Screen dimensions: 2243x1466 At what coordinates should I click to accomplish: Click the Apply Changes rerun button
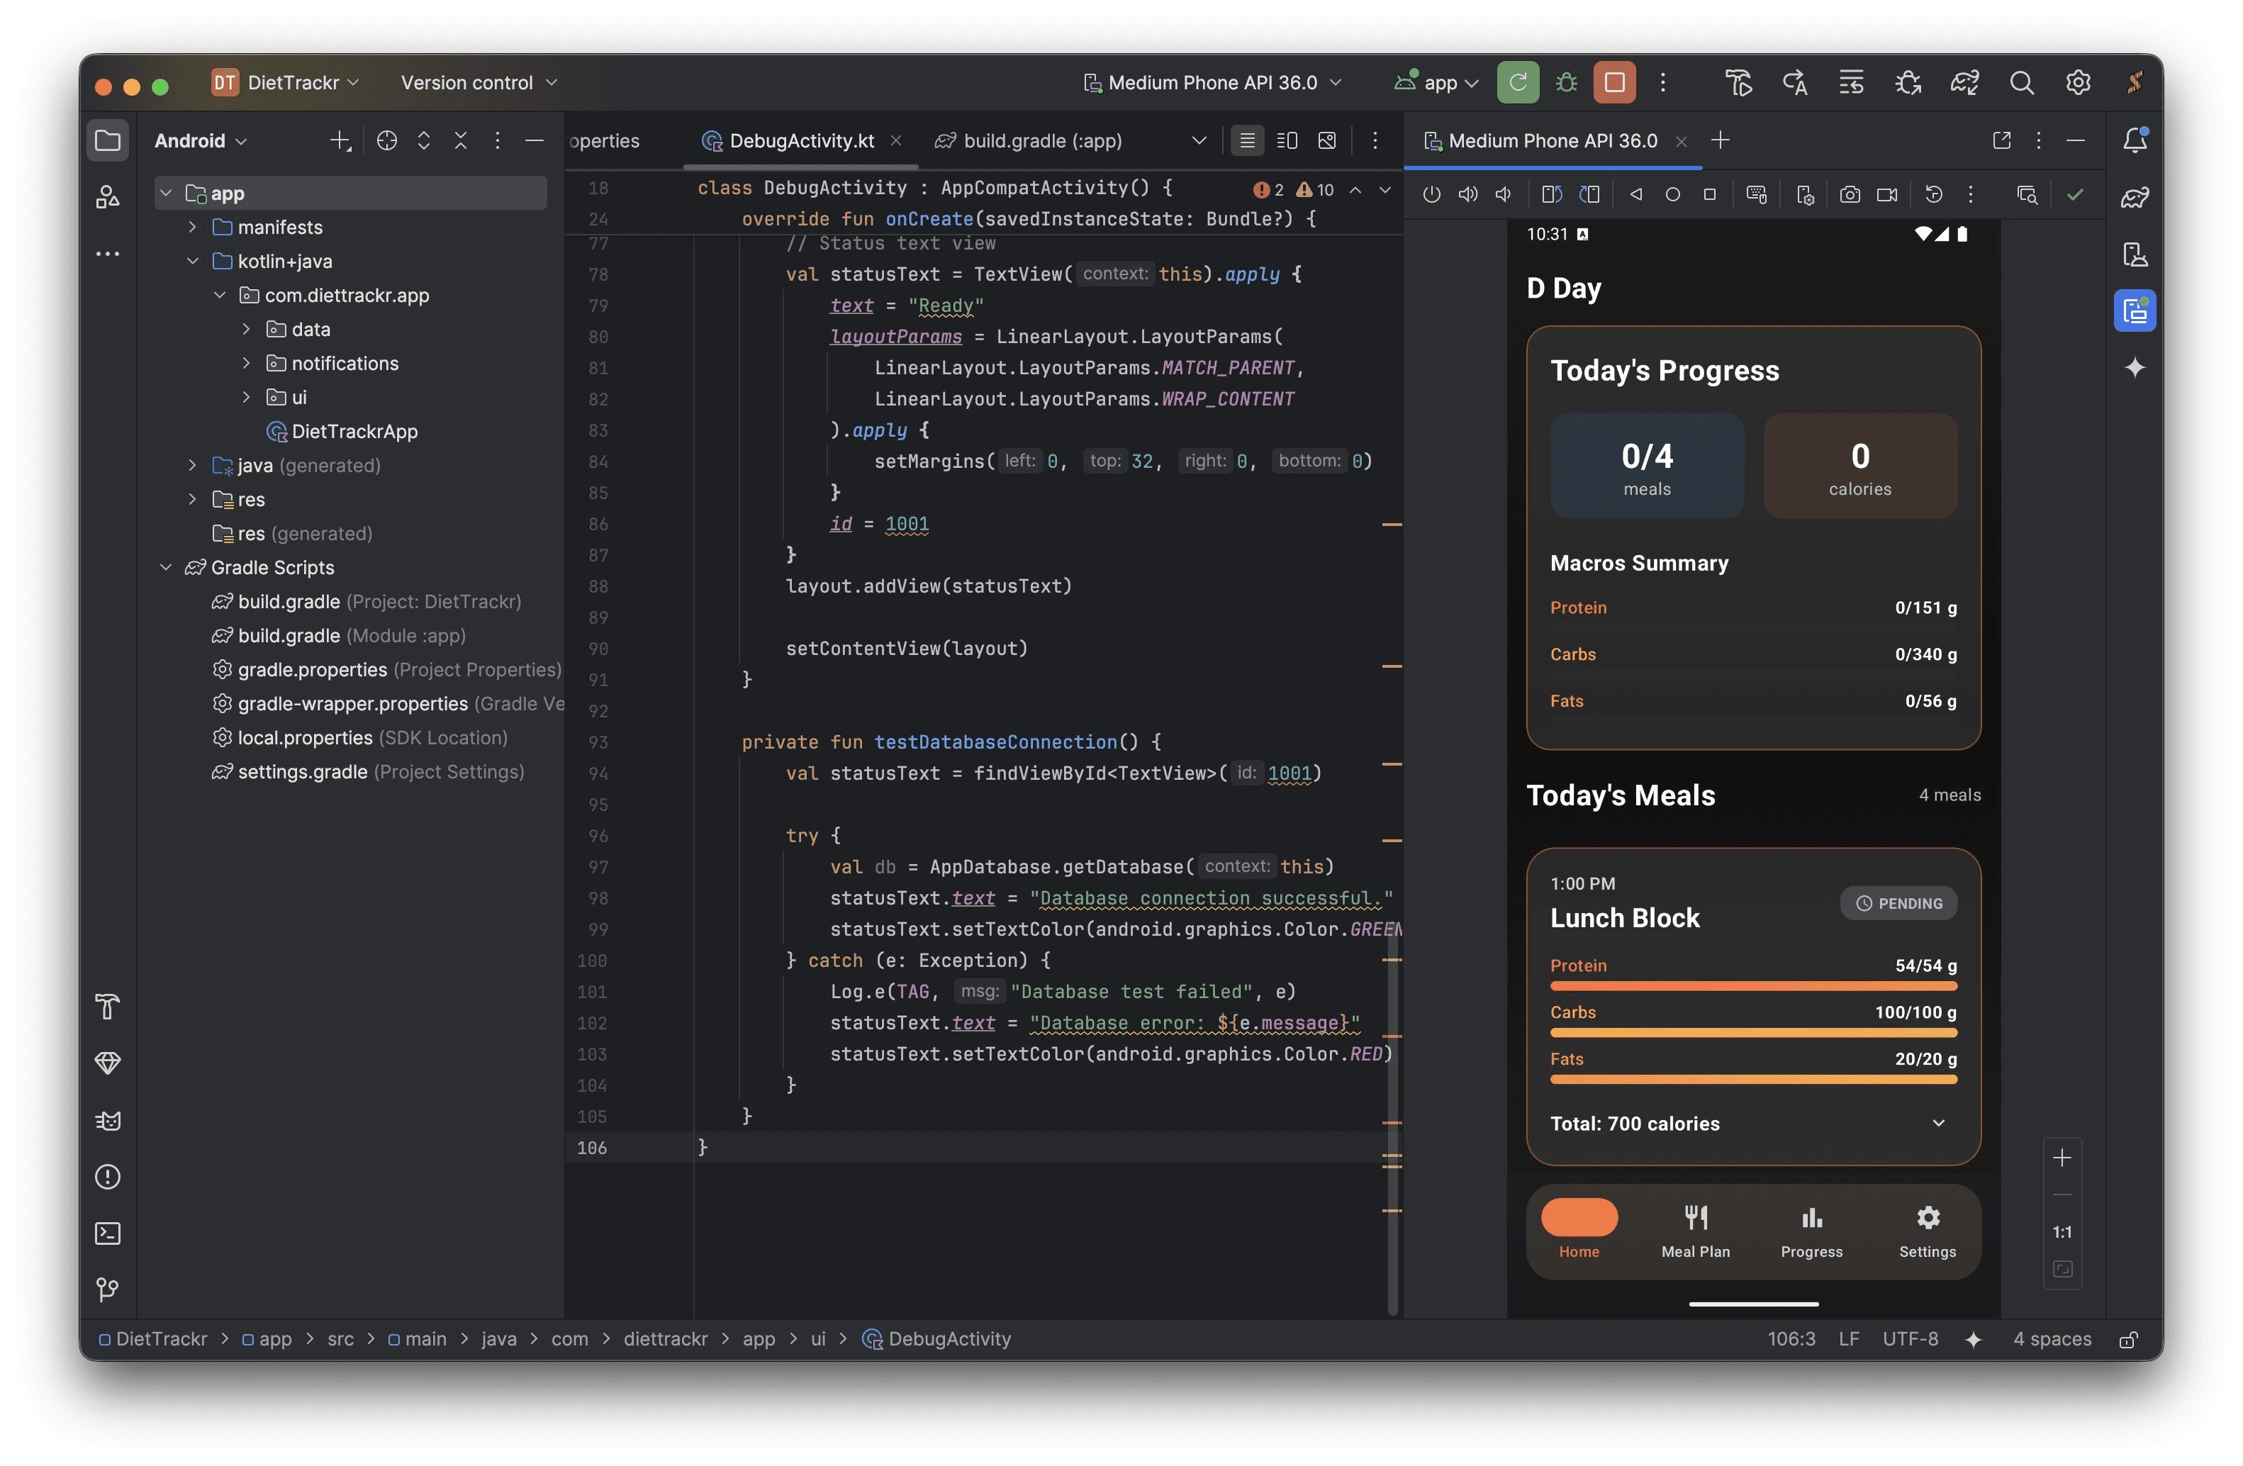(x=1517, y=83)
